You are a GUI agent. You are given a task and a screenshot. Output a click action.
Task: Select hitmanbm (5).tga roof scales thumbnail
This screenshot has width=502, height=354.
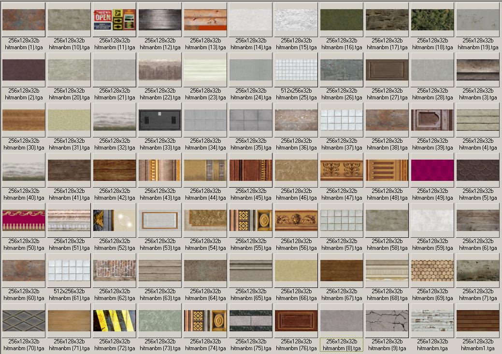pos(478,170)
